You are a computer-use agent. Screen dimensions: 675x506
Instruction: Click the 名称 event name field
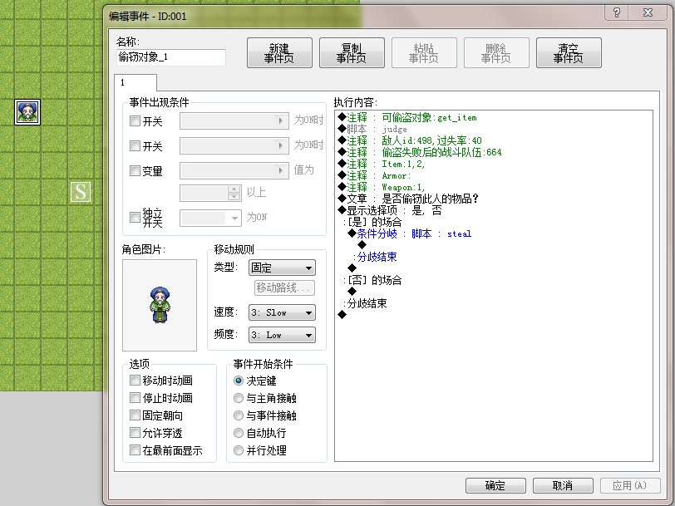pos(171,57)
